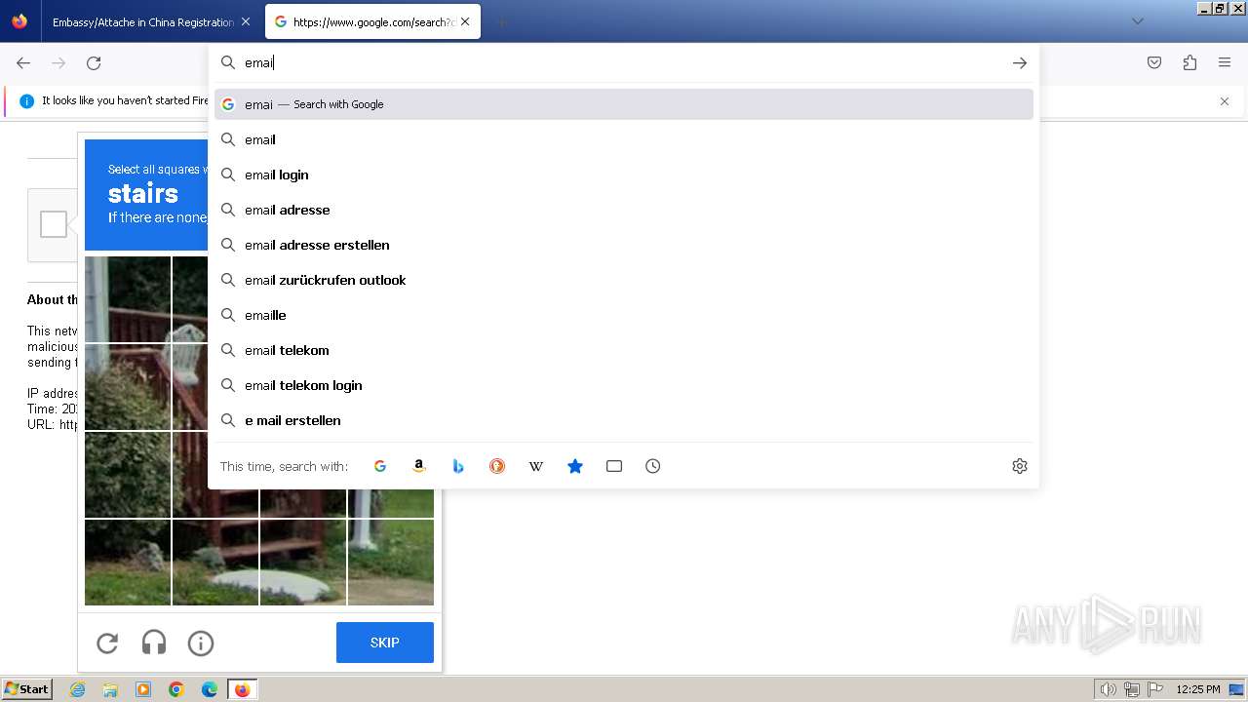Image resolution: width=1248 pixels, height=702 pixels.
Task: Switch to Firefox taskbar button
Action: pyautogui.click(x=242, y=689)
